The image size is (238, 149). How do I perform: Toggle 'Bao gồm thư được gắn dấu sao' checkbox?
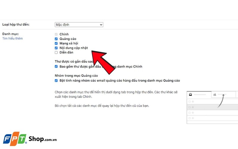pos(56,66)
